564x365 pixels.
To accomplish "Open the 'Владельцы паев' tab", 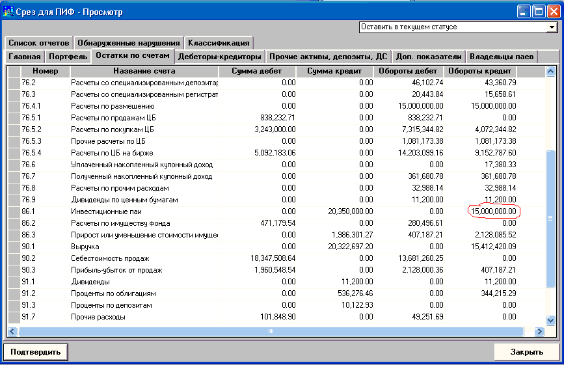I will tap(502, 57).
